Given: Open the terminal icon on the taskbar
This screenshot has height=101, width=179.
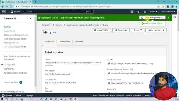Looking at the screenshot, I should click(61, 99).
